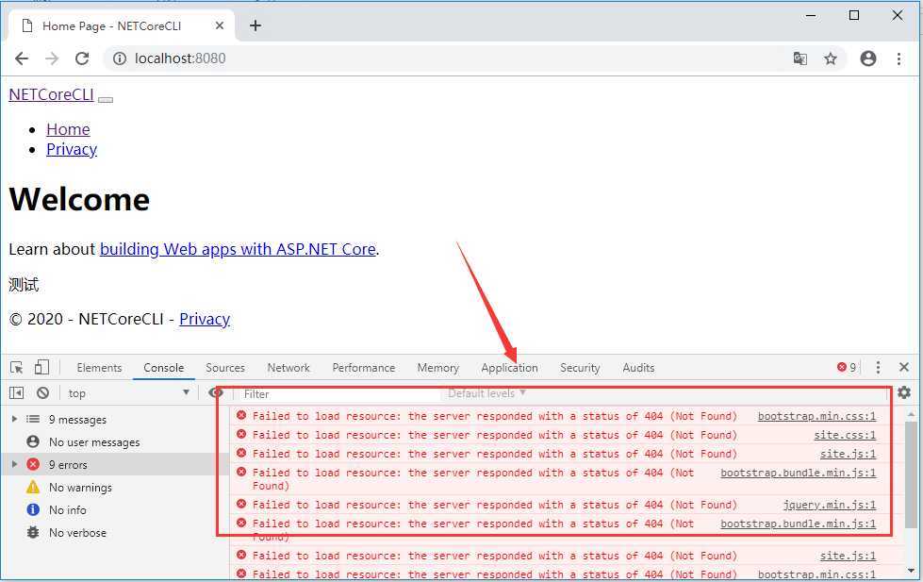
Task: Go back to previous page
Action: tap(22, 58)
